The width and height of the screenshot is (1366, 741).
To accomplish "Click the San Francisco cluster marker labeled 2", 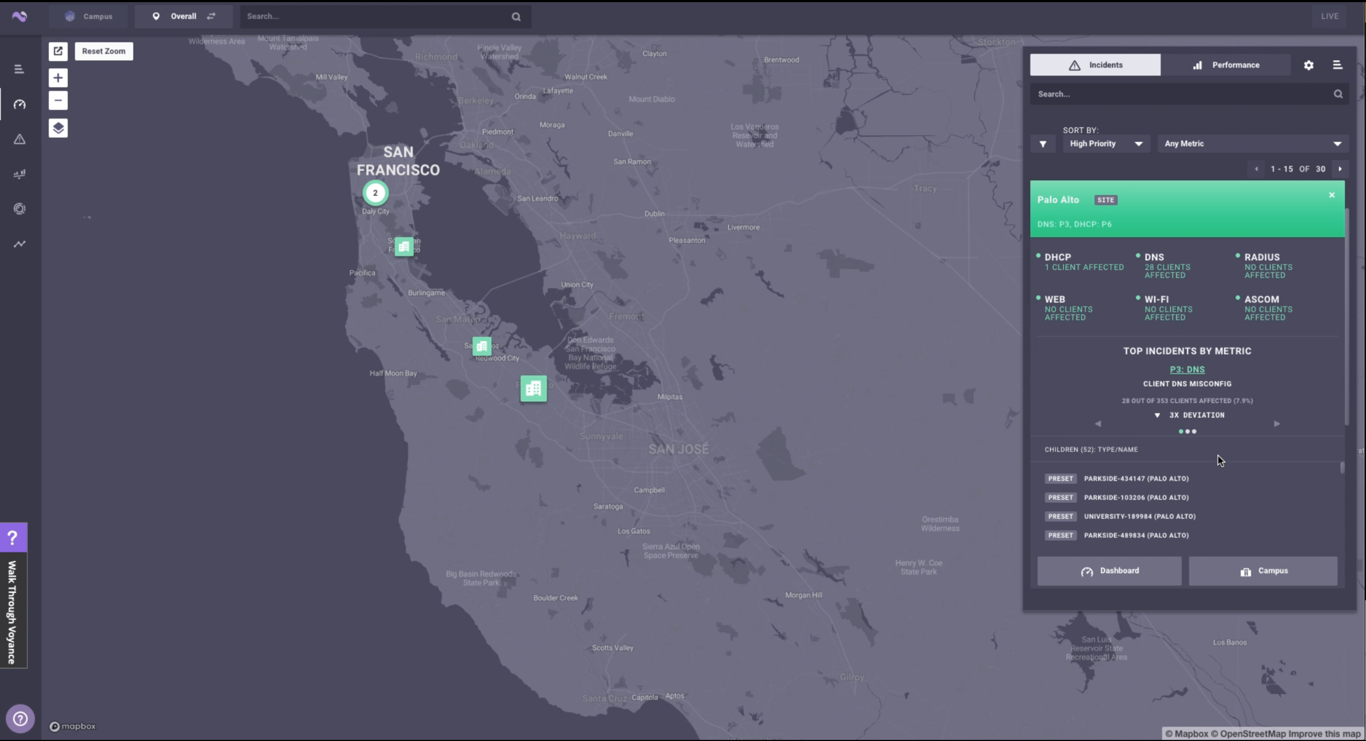I will pyautogui.click(x=375, y=193).
